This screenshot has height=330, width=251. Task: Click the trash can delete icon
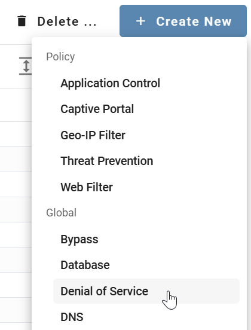[22, 21]
